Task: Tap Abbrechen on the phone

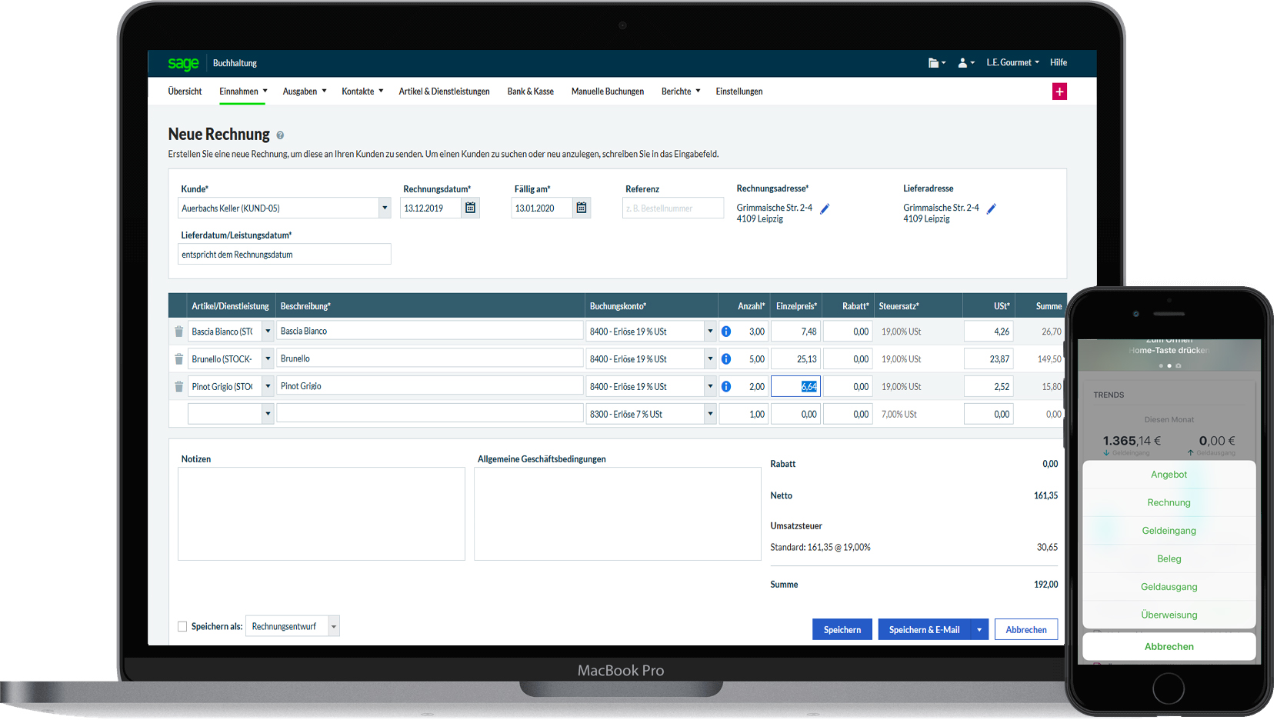Action: pyautogui.click(x=1169, y=647)
